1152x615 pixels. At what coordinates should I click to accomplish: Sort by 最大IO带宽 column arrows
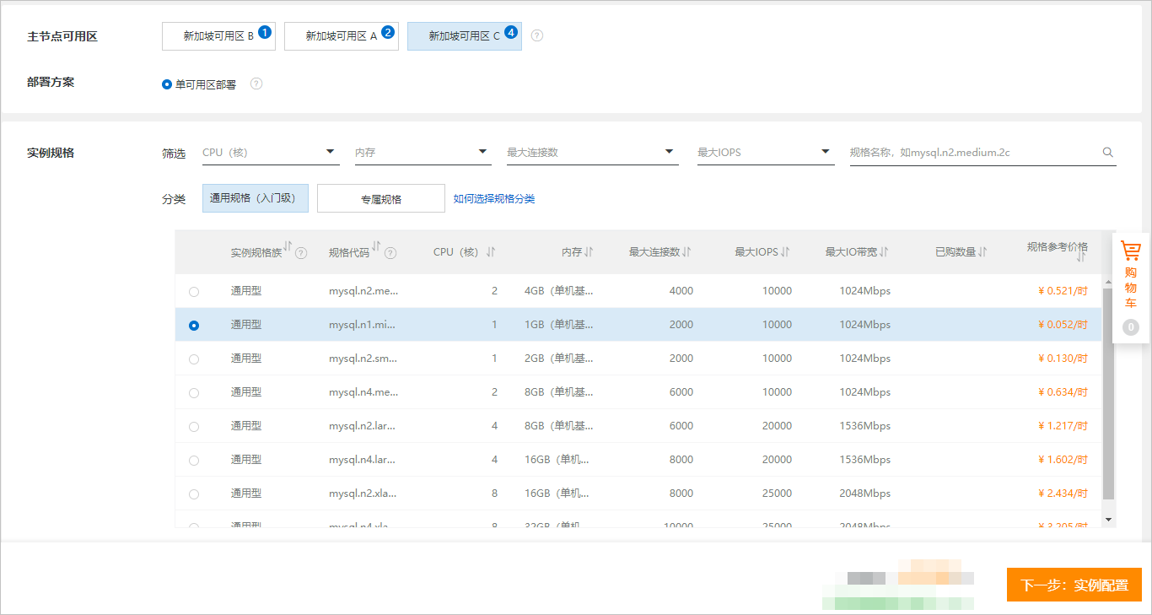click(x=885, y=252)
